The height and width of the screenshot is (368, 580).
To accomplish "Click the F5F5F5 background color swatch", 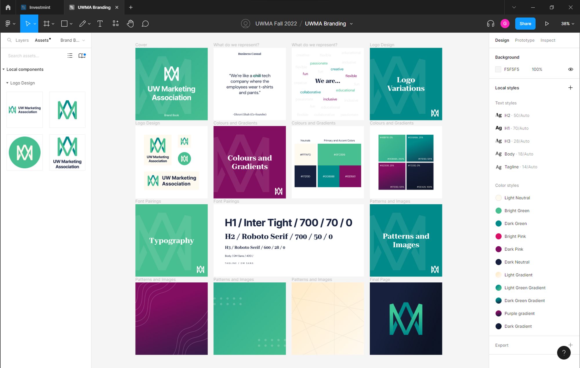I will (498, 69).
